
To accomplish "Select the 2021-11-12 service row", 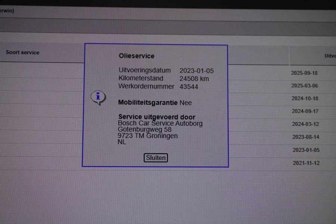I will (x=306, y=163).
